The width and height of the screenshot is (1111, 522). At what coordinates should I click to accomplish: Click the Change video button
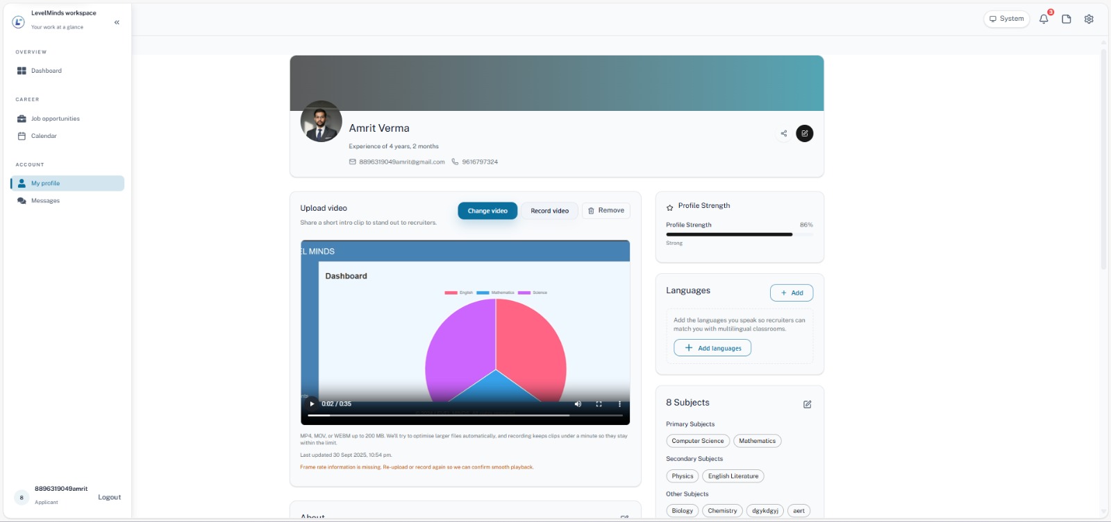click(x=487, y=211)
